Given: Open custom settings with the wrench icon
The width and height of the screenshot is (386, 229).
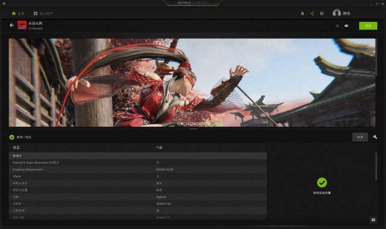Looking at the screenshot, I should click(x=375, y=137).
